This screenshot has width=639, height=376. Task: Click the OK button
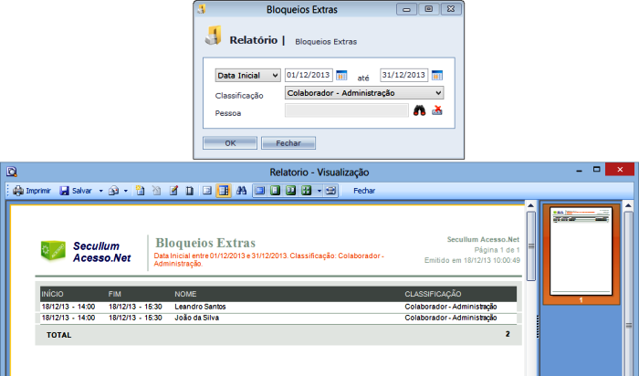click(x=230, y=143)
